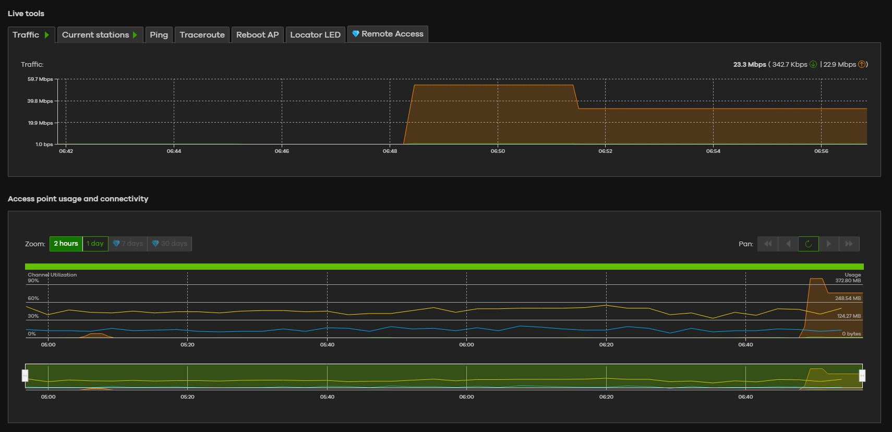Pan to the earliest data with double-left arrows

(x=767, y=244)
